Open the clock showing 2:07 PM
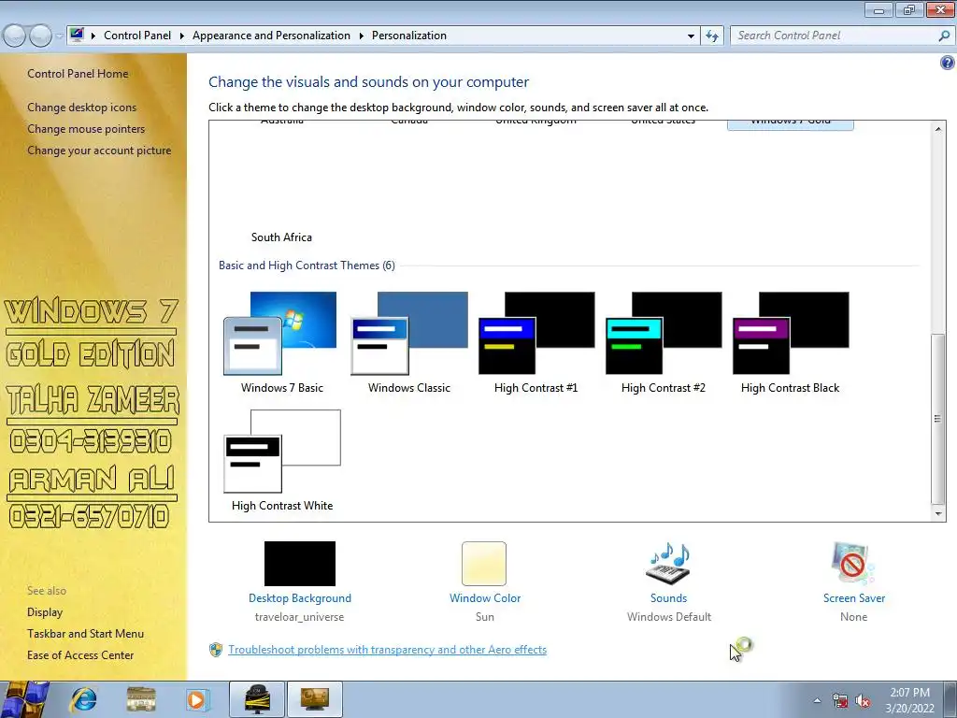 click(x=910, y=700)
